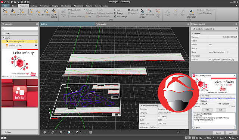The height and width of the screenshot is (140, 239).
Task: Open the Archive section in Navigator
Action: [20, 132]
